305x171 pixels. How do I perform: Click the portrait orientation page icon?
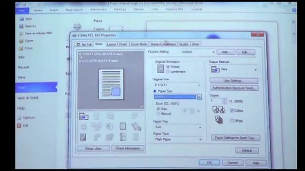pos(160,68)
